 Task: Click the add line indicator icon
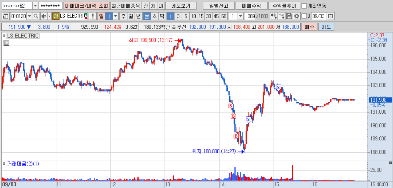coord(282,16)
